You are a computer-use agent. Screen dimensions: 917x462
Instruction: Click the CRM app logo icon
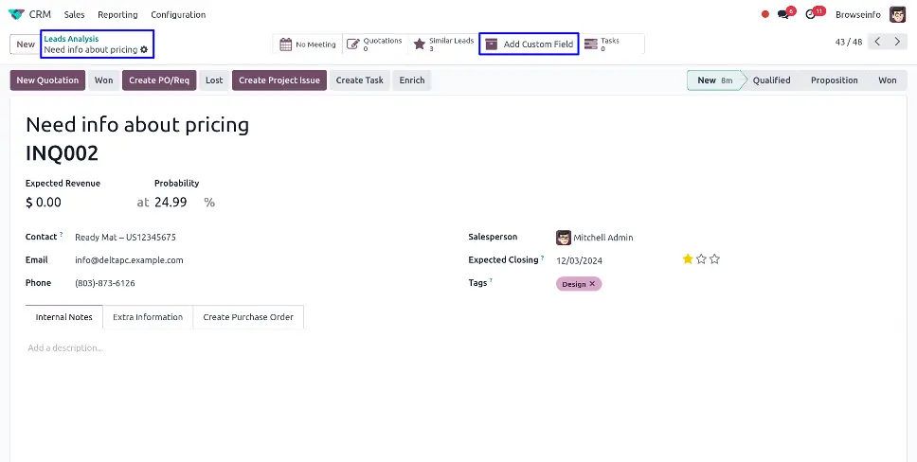[x=16, y=14]
